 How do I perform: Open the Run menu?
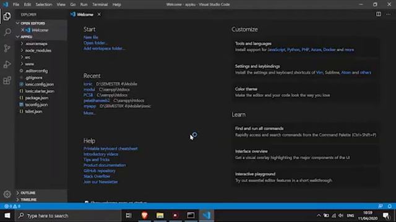click(x=84, y=4)
